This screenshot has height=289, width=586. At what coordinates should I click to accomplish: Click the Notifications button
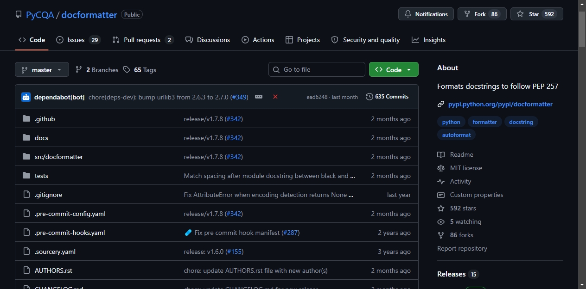click(x=426, y=14)
